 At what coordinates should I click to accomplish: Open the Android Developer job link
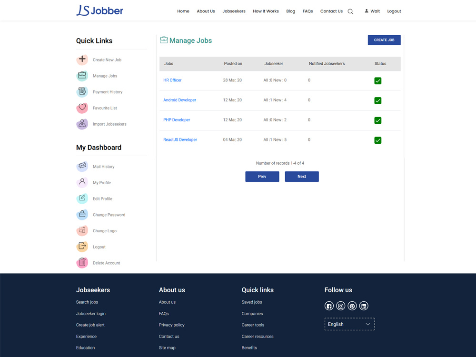180,100
